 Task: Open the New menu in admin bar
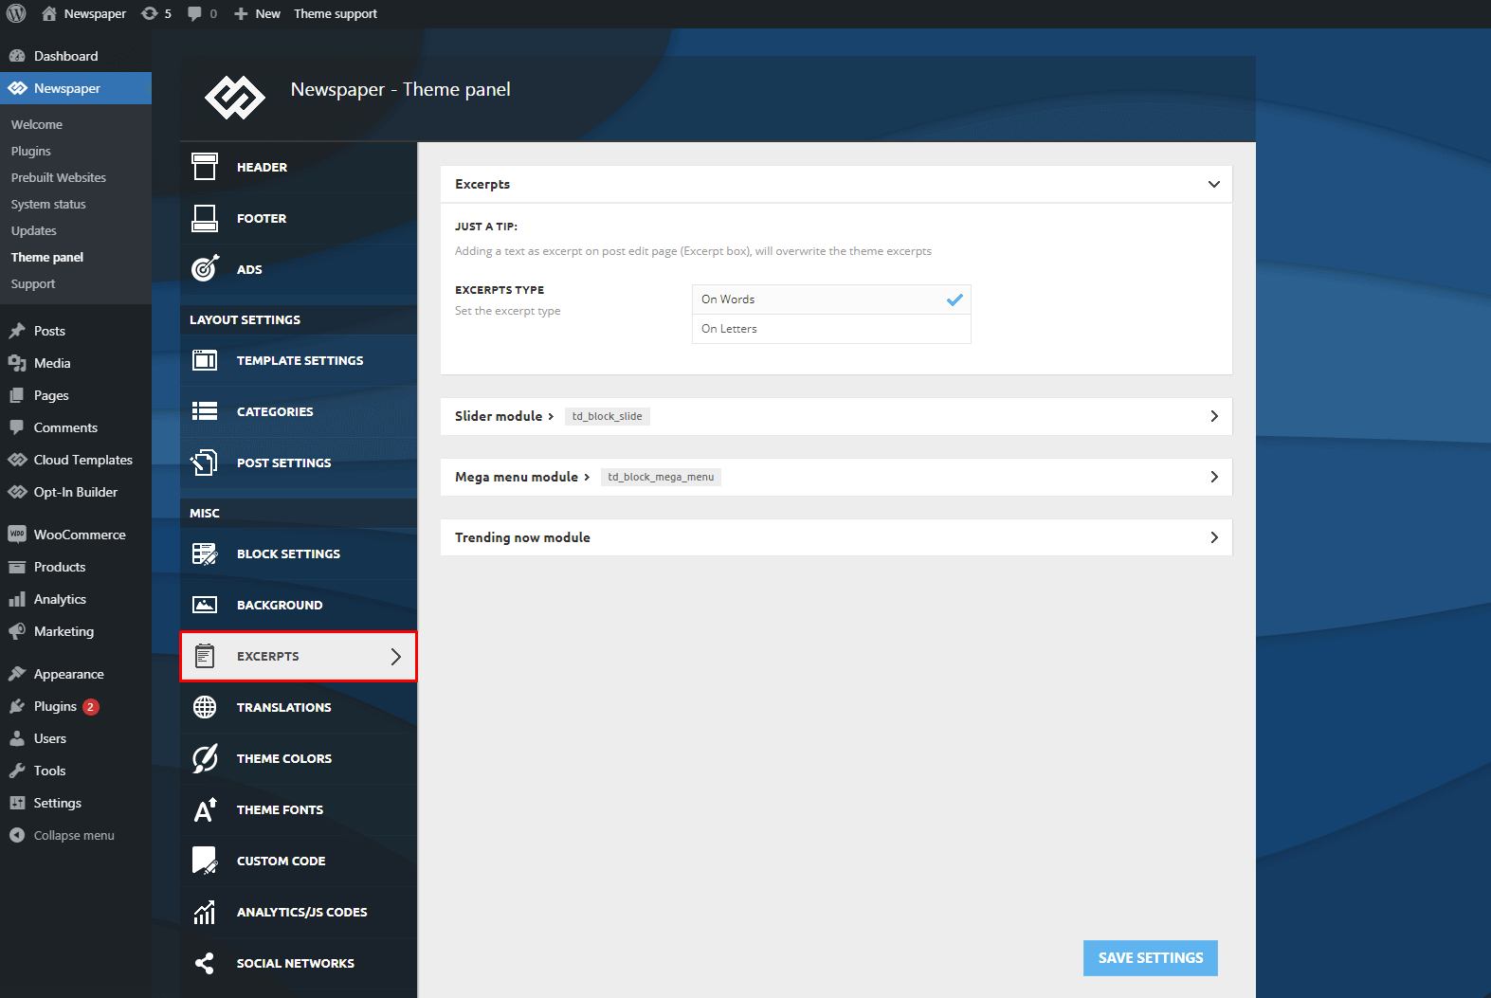(x=258, y=13)
